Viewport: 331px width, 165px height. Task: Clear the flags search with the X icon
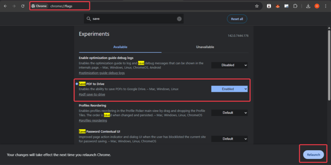coord(179,19)
